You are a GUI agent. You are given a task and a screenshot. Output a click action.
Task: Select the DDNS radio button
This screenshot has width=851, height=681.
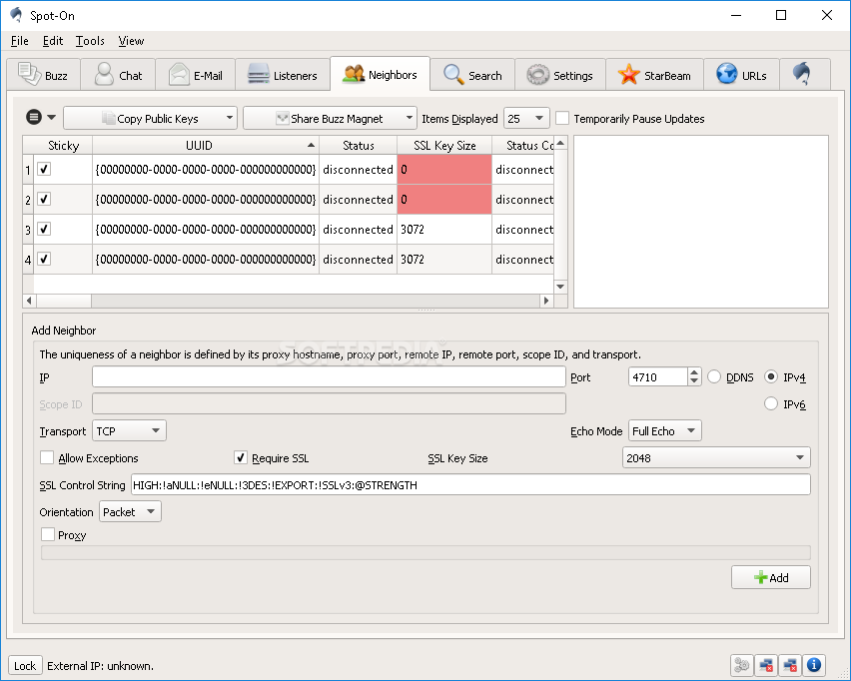pos(714,376)
